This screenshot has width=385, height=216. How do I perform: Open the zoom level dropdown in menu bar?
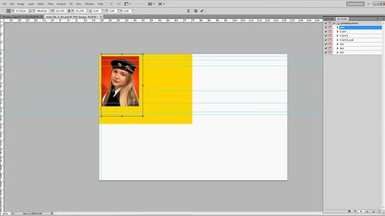tap(140, 4)
